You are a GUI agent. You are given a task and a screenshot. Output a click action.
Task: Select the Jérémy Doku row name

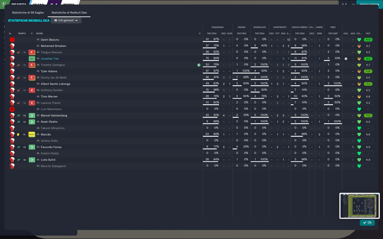[x=49, y=141]
